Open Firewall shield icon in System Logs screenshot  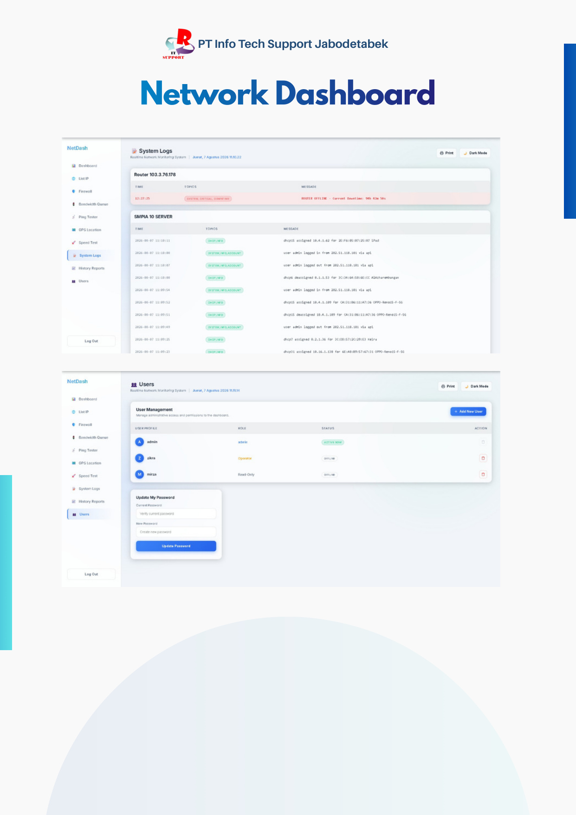coord(74,191)
